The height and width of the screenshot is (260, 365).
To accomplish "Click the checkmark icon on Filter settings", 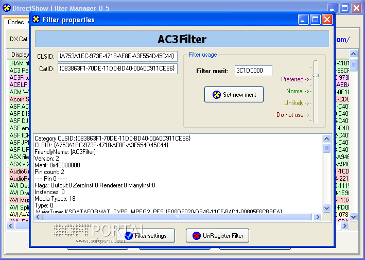I will click(129, 236).
